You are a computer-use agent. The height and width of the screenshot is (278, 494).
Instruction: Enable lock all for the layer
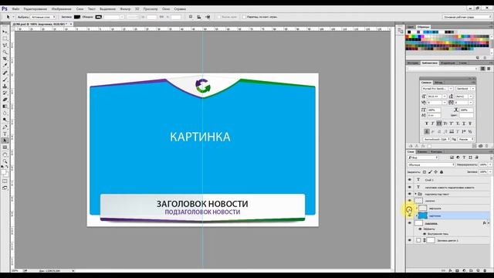tap(442, 171)
